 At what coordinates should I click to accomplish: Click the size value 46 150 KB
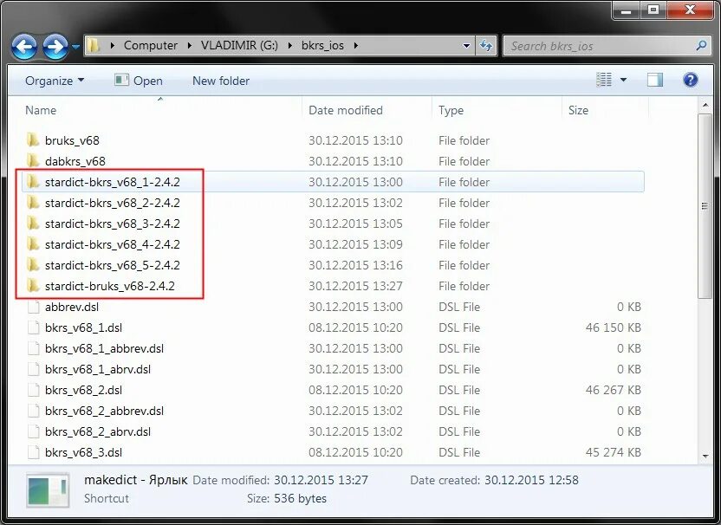click(613, 327)
